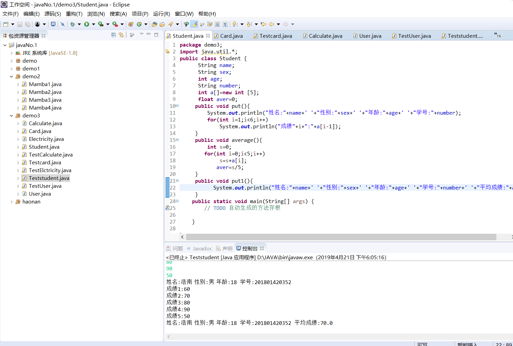Click the console scroll-left arrow

click(x=169, y=336)
